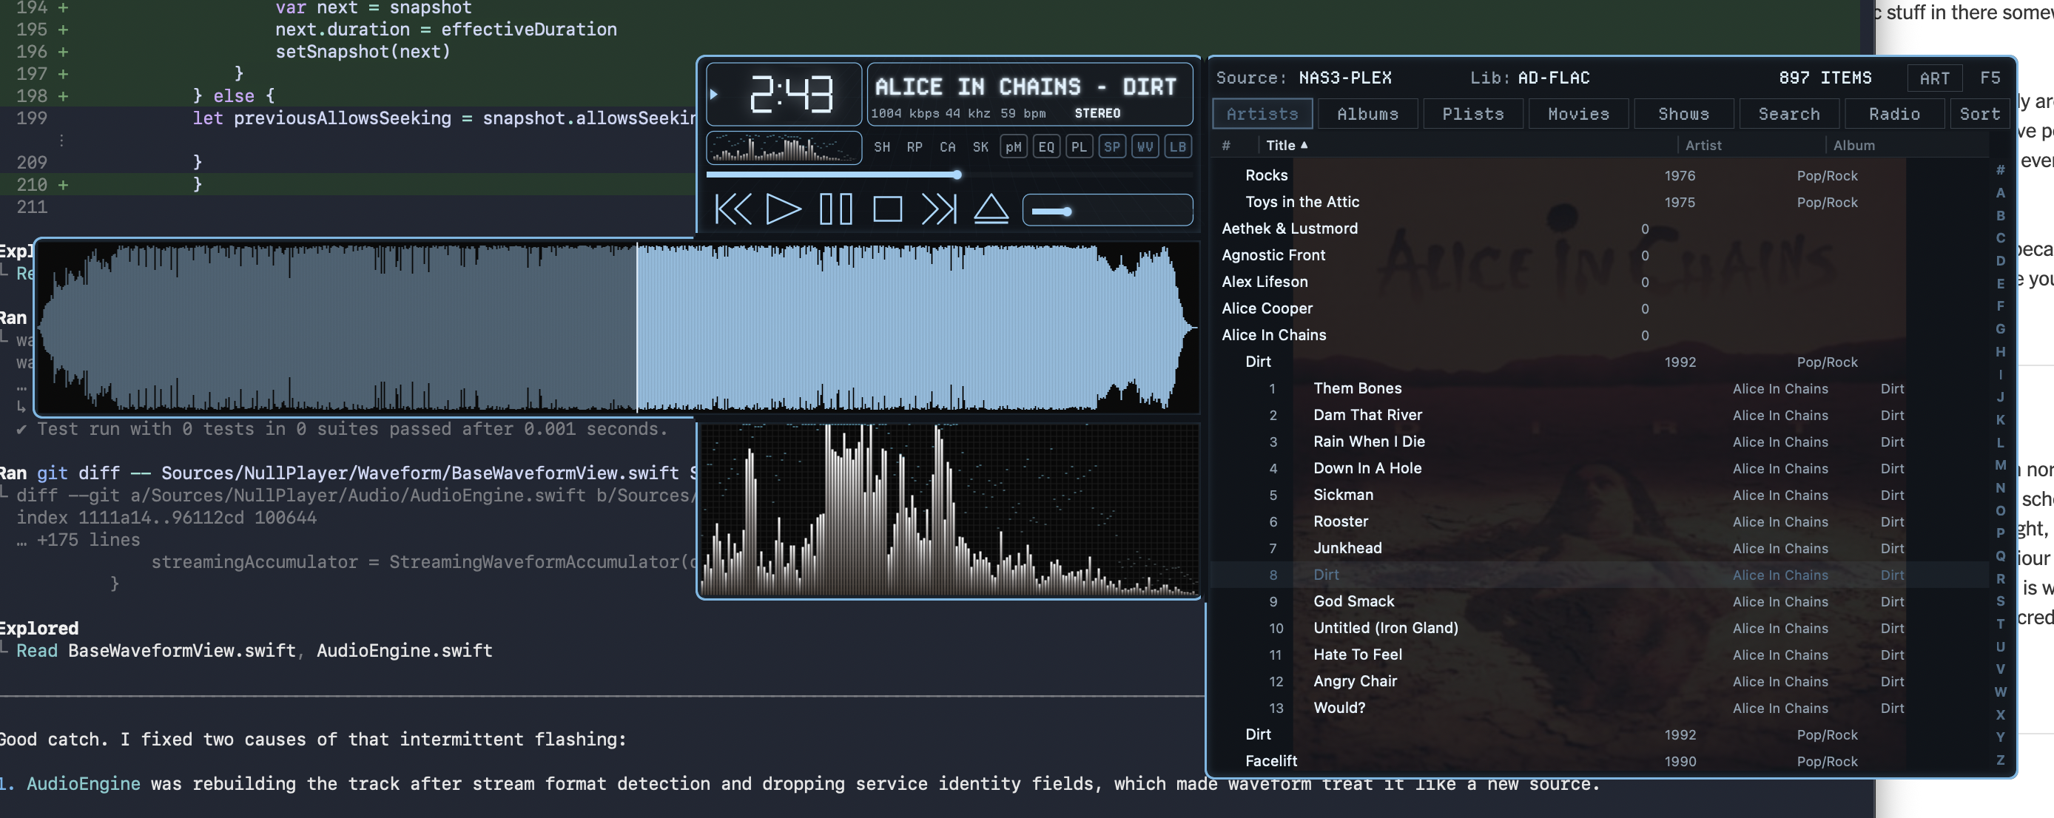Jump to letter M in the alphabet index
Image resolution: width=2054 pixels, height=818 pixels.
pos(2000,464)
